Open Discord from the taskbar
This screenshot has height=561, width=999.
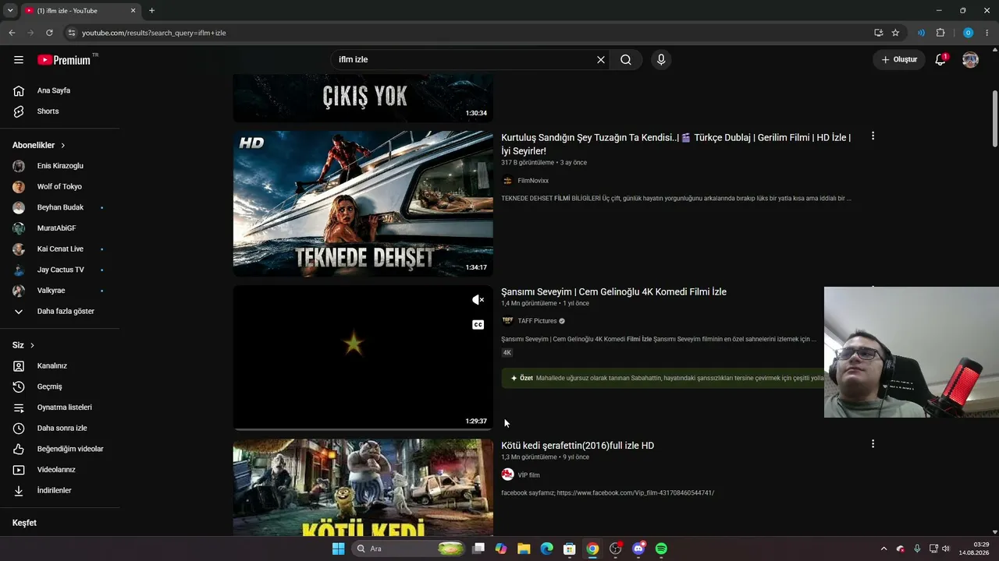click(x=638, y=549)
